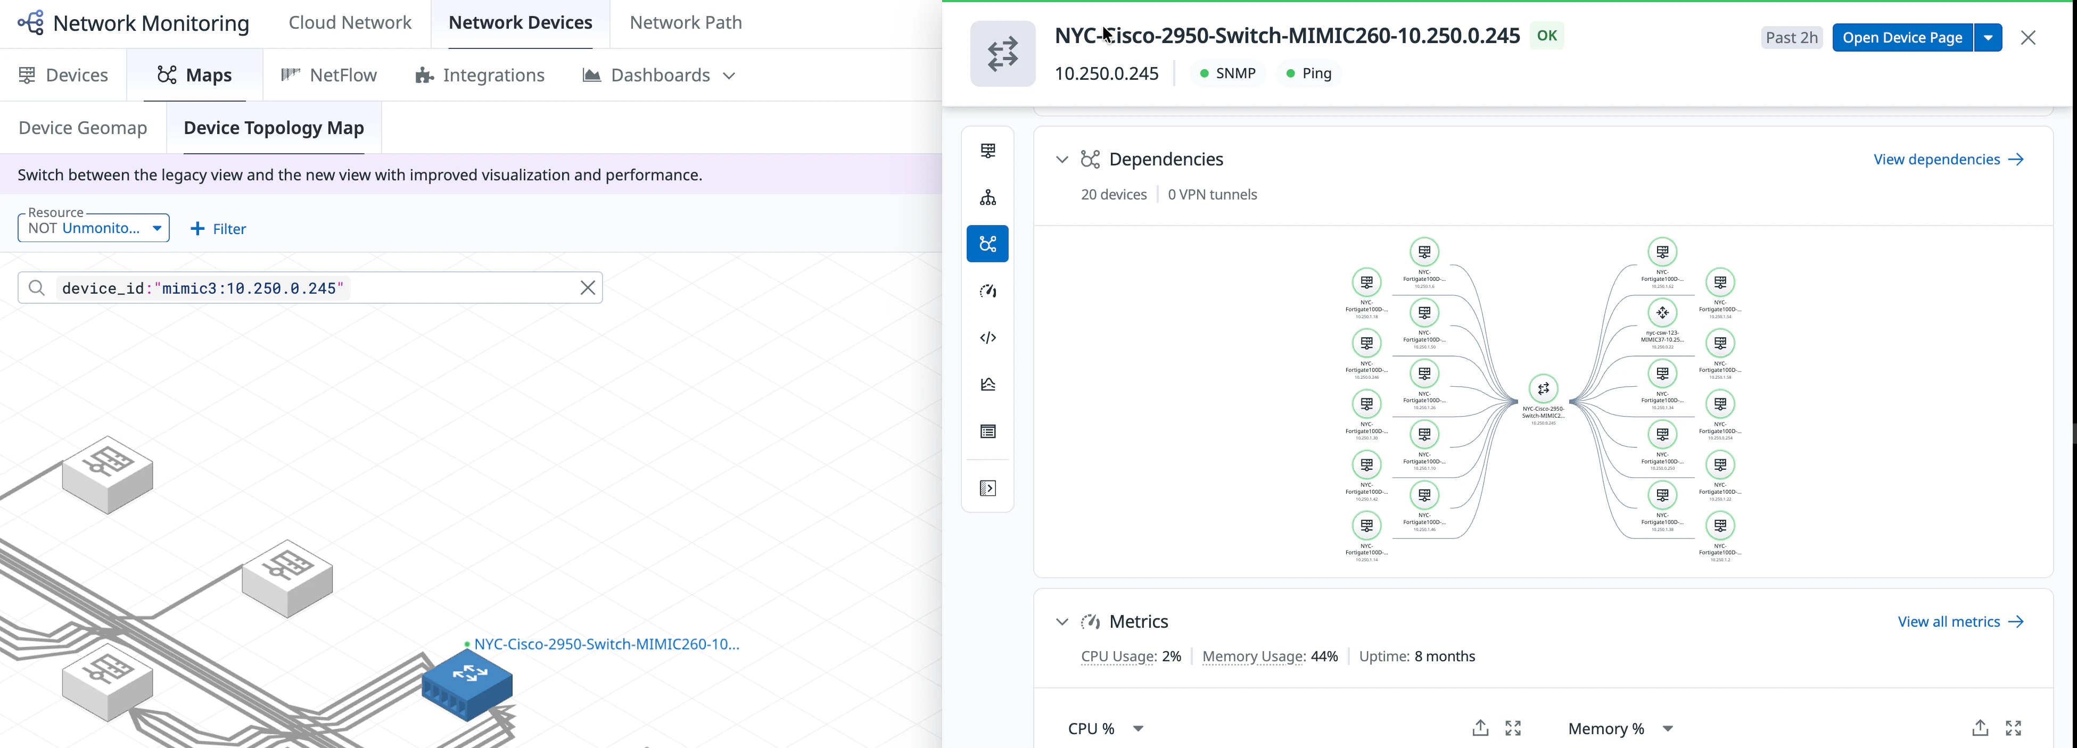Add a new Filter
The width and height of the screenshot is (2077, 748).
[x=218, y=229]
